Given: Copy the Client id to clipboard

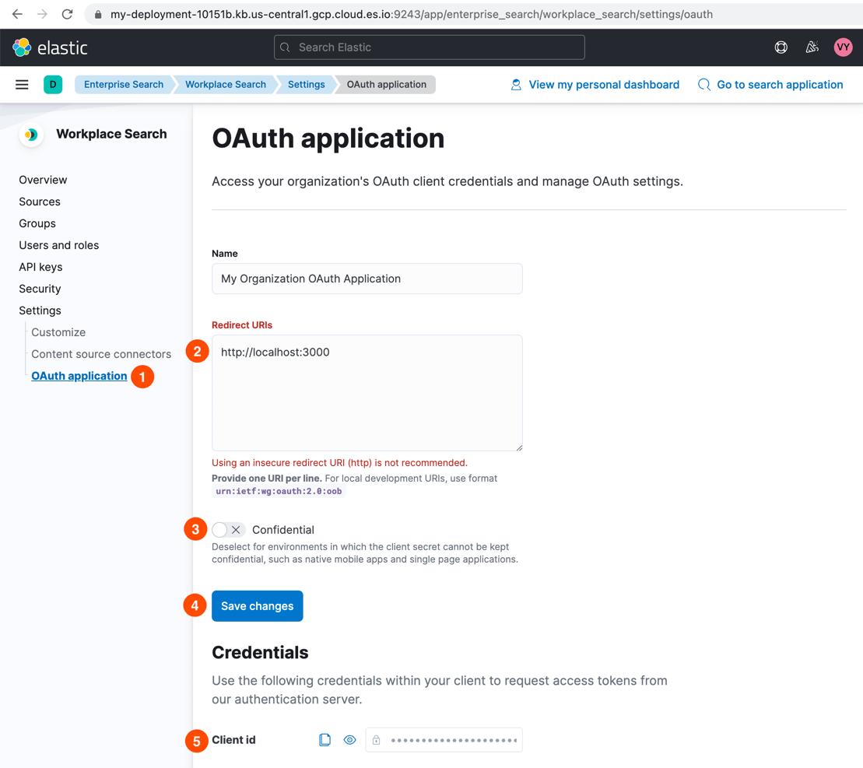Looking at the screenshot, I should click(x=325, y=739).
